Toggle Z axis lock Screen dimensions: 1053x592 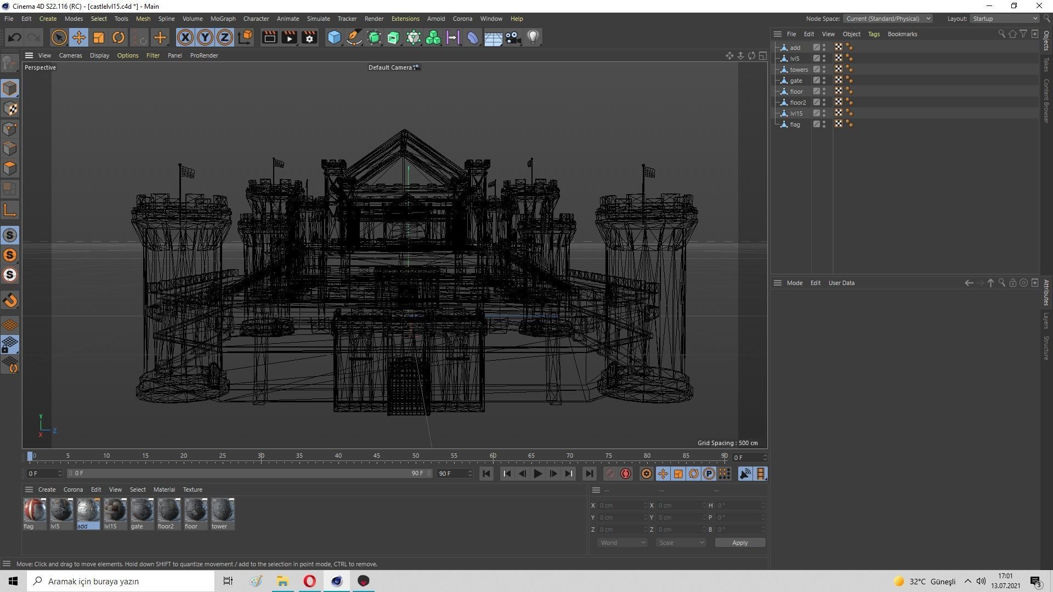tap(224, 37)
